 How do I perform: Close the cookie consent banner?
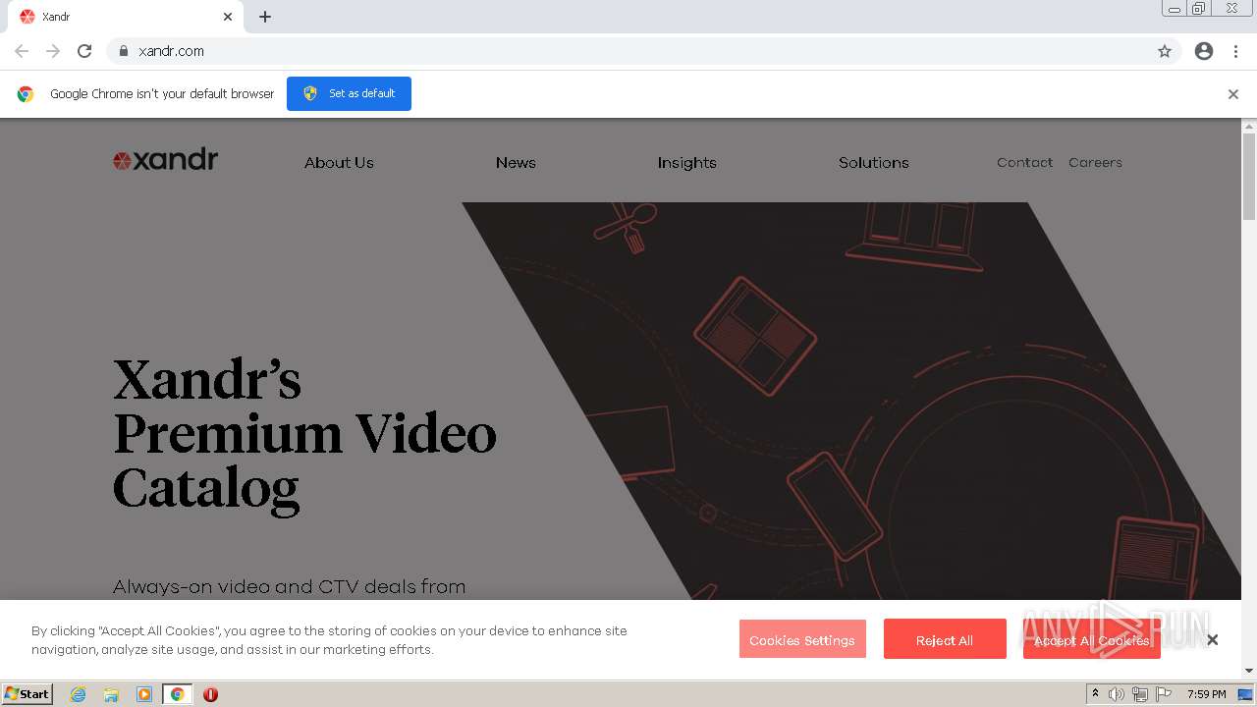click(x=1213, y=639)
